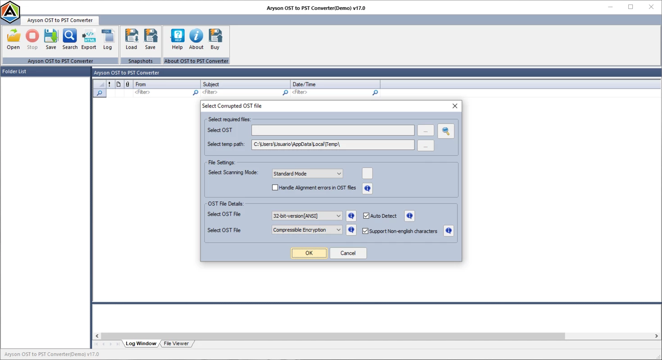662x360 pixels.
Task: Click the Open folder icon in toolbar
Action: (x=14, y=39)
